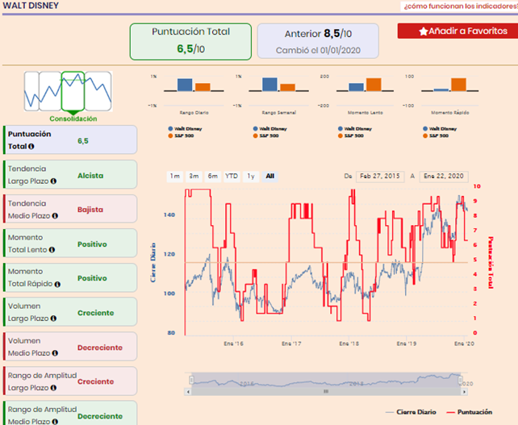Select the 3m chart range
This screenshot has width=518, height=425.
coord(194,177)
